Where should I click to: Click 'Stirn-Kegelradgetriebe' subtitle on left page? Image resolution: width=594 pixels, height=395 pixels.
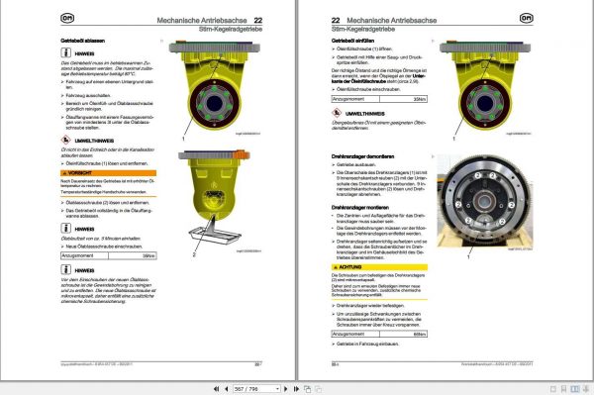coord(231,29)
